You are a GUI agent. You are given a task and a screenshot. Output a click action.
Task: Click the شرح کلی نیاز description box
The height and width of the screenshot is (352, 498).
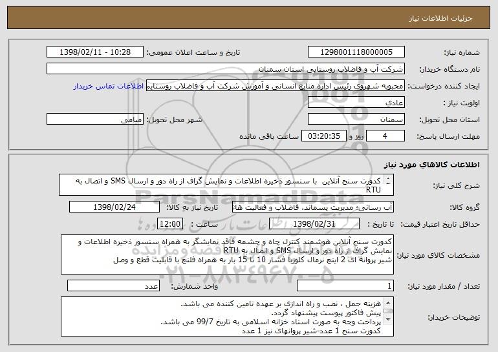pos(226,185)
